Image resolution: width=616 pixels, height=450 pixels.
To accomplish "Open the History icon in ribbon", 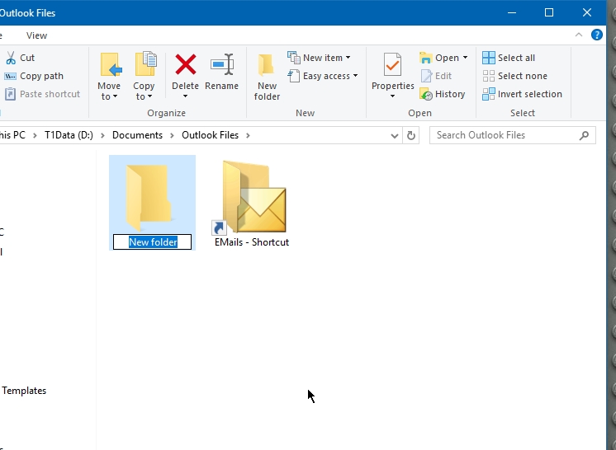I will point(427,94).
